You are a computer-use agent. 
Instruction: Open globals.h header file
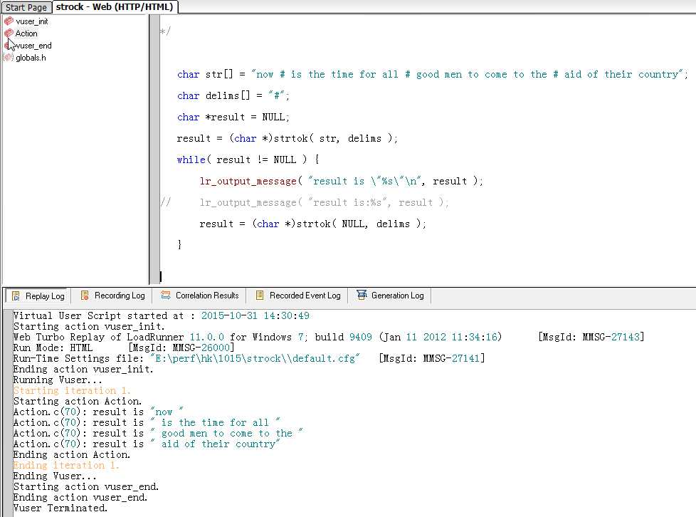pos(31,57)
